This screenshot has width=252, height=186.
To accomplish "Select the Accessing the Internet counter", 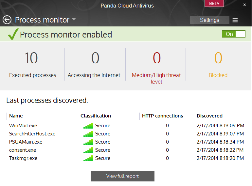I will point(94,65).
